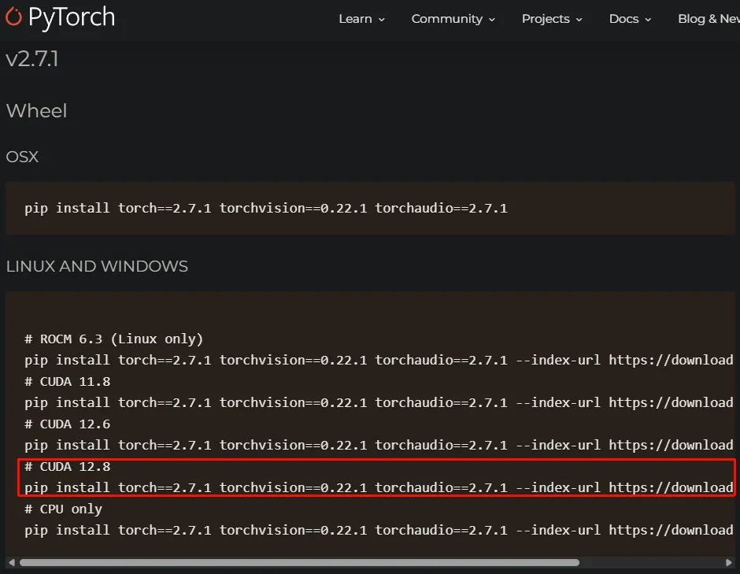Expand the Learn dropdown chevron
The image size is (740, 574).
coord(381,20)
